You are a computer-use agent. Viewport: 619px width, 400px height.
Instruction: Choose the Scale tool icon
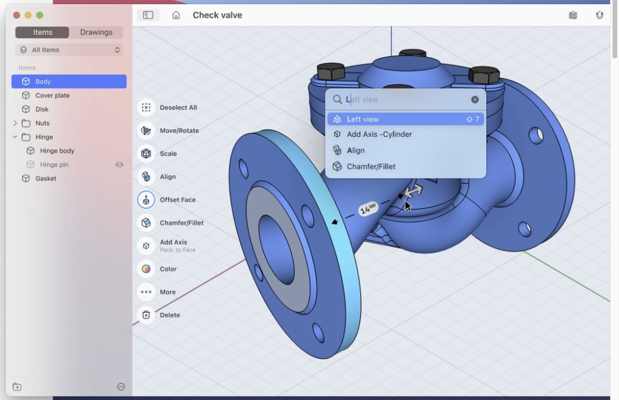(146, 153)
